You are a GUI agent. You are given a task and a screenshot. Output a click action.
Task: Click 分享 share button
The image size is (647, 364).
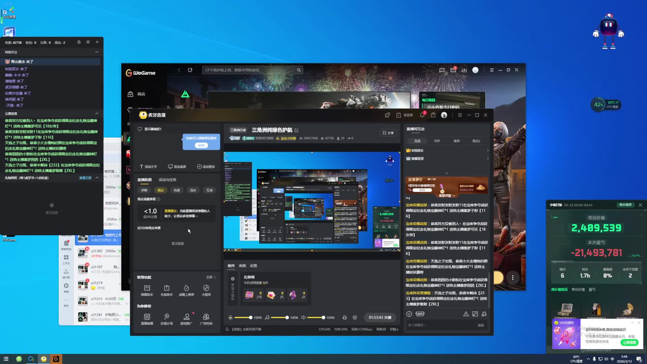(388, 133)
